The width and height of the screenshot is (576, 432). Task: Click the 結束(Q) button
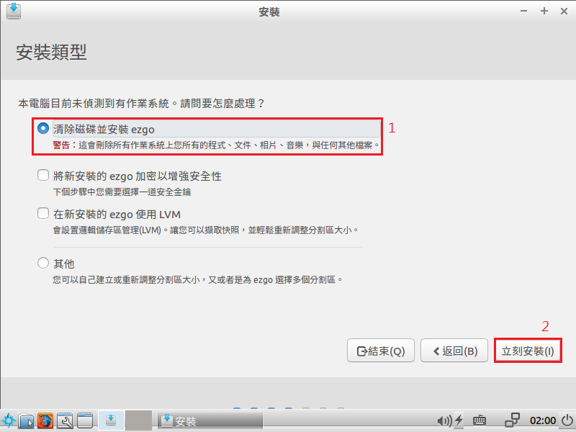381,351
